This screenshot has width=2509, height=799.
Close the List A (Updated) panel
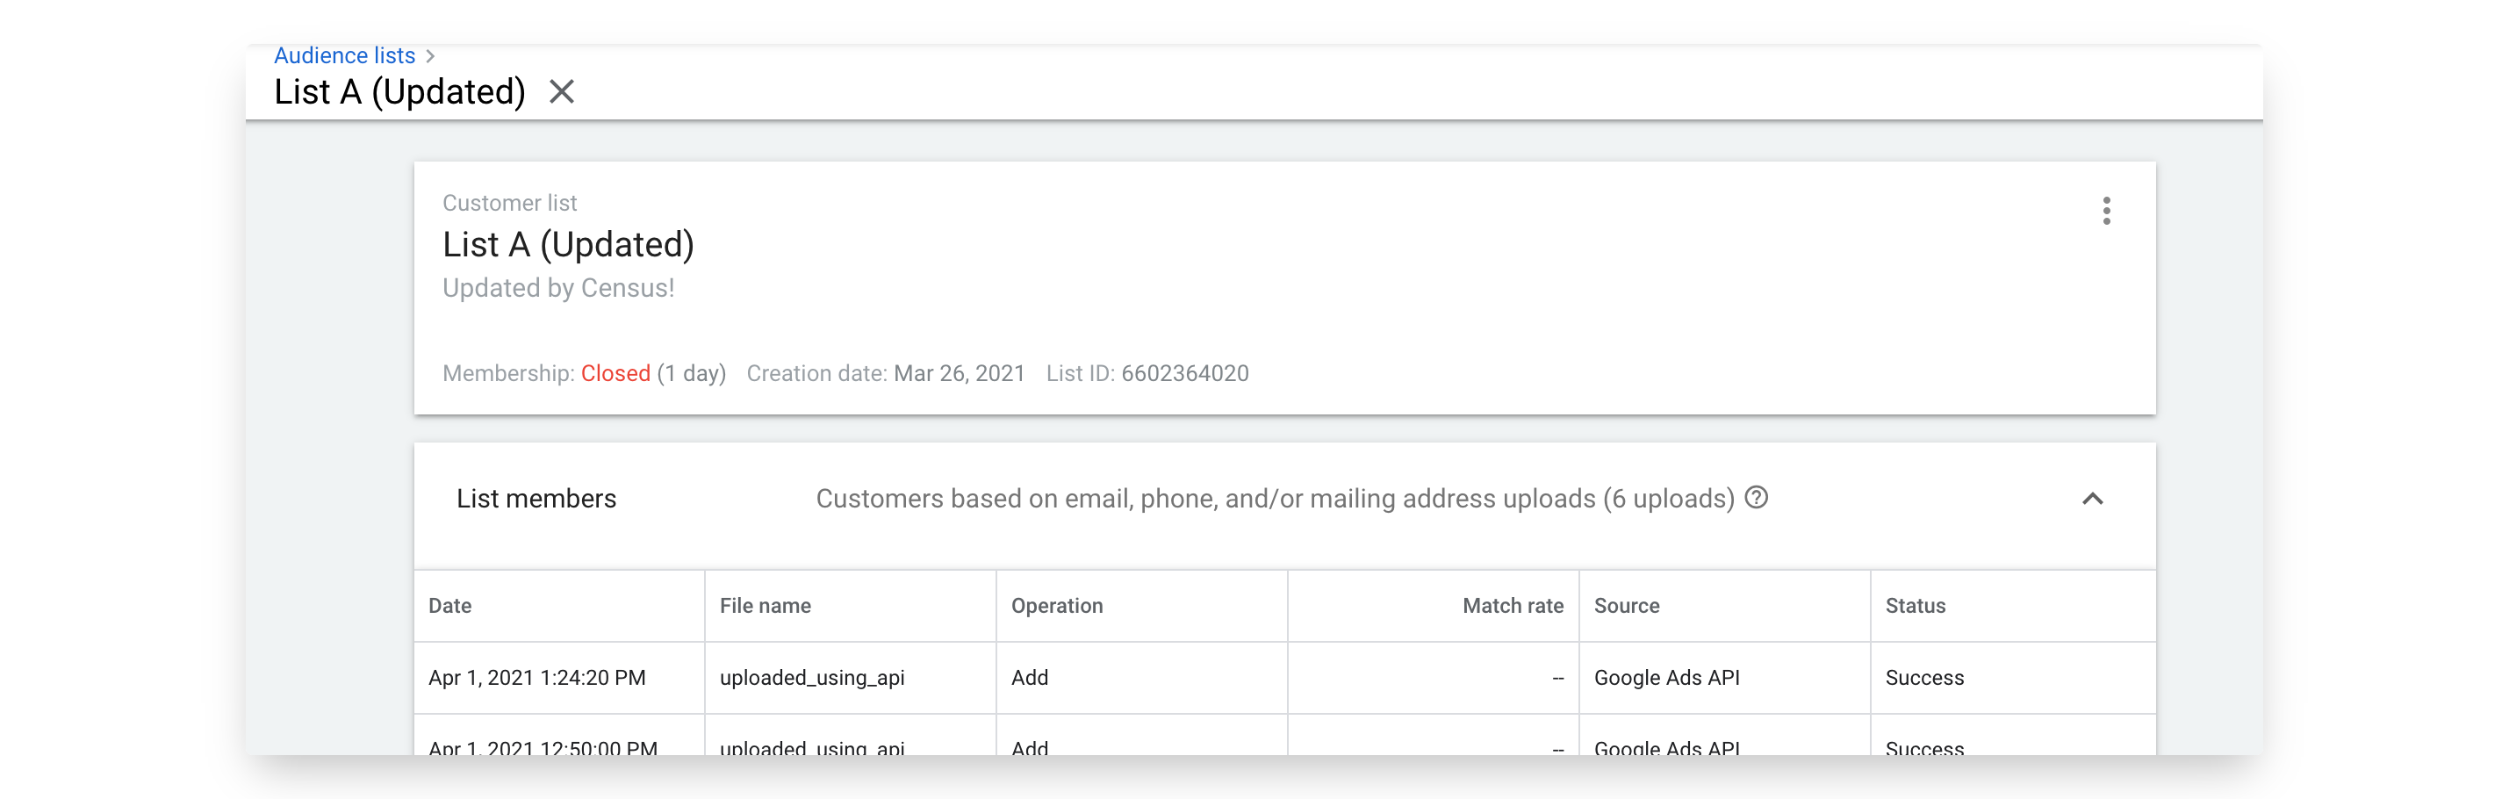(561, 91)
